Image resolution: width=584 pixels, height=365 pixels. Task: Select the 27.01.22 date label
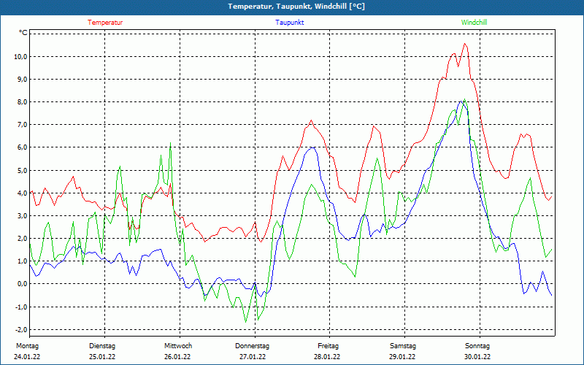click(x=253, y=357)
